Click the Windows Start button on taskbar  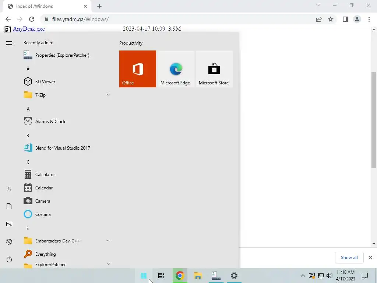click(x=144, y=276)
